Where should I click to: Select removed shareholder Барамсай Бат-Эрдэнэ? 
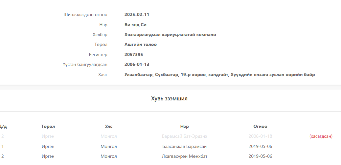click(184, 136)
